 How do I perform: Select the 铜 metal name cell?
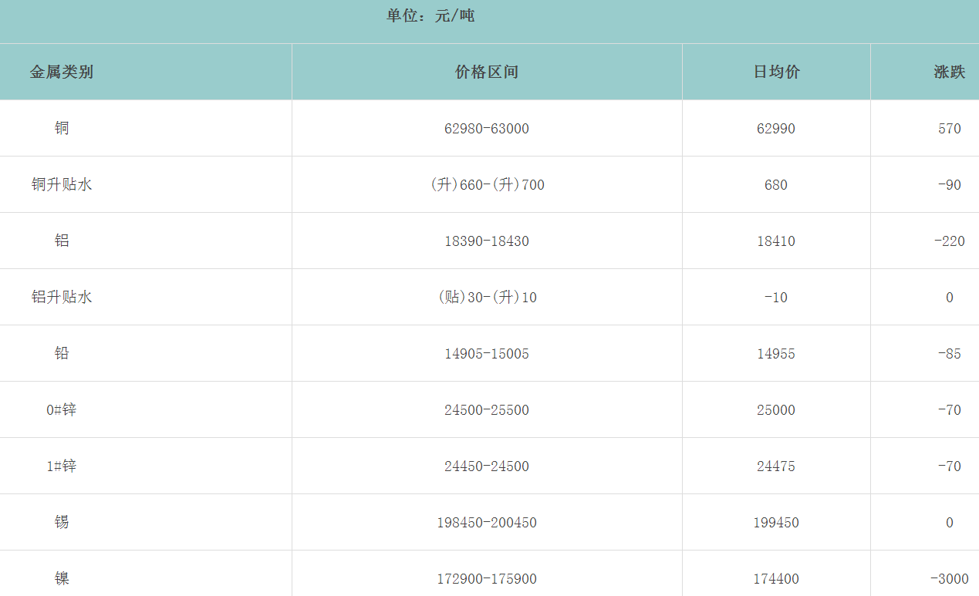[x=62, y=129]
